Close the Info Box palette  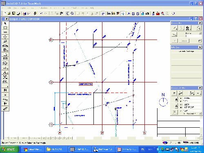click(200, 47)
